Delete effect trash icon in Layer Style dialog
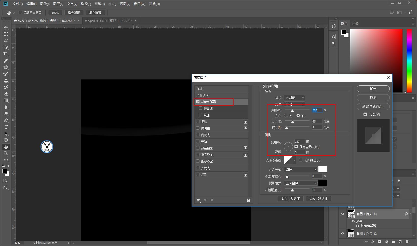Viewport: 417px width, 246px height. [249, 200]
